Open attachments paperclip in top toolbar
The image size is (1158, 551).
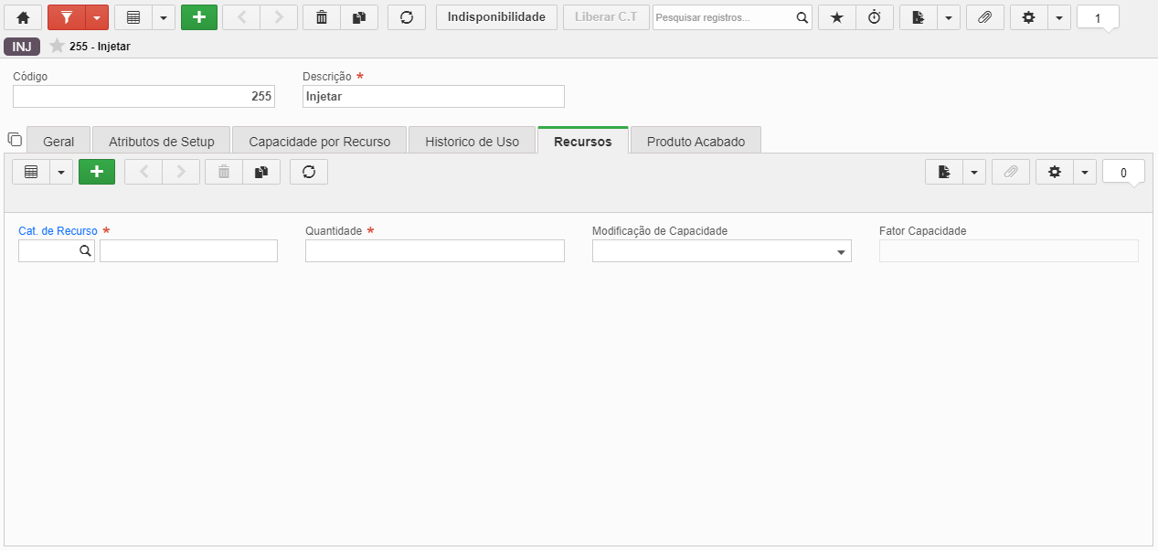[x=984, y=17]
